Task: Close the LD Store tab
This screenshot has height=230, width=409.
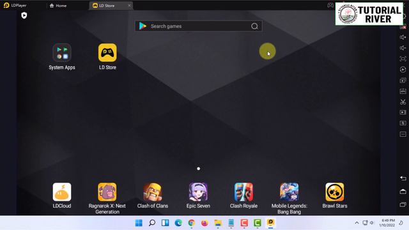Action: (x=129, y=6)
